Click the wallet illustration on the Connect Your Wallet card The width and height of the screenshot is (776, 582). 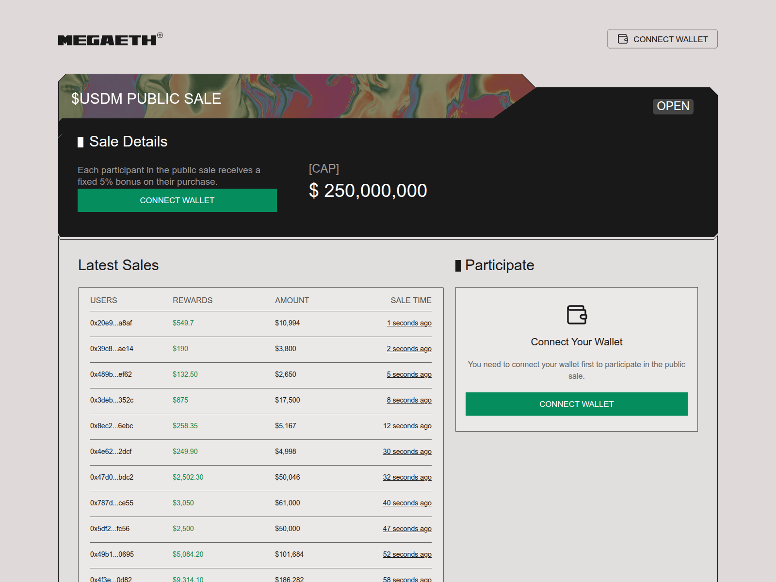click(x=577, y=315)
